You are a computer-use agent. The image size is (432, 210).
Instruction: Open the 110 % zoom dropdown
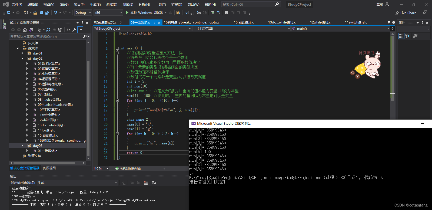(x=101, y=168)
